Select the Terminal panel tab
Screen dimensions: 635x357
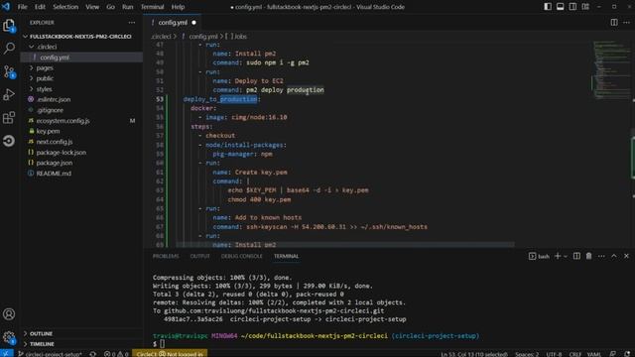286,256
